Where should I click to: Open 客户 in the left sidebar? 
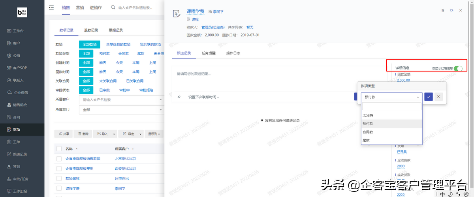pyautogui.click(x=22, y=43)
